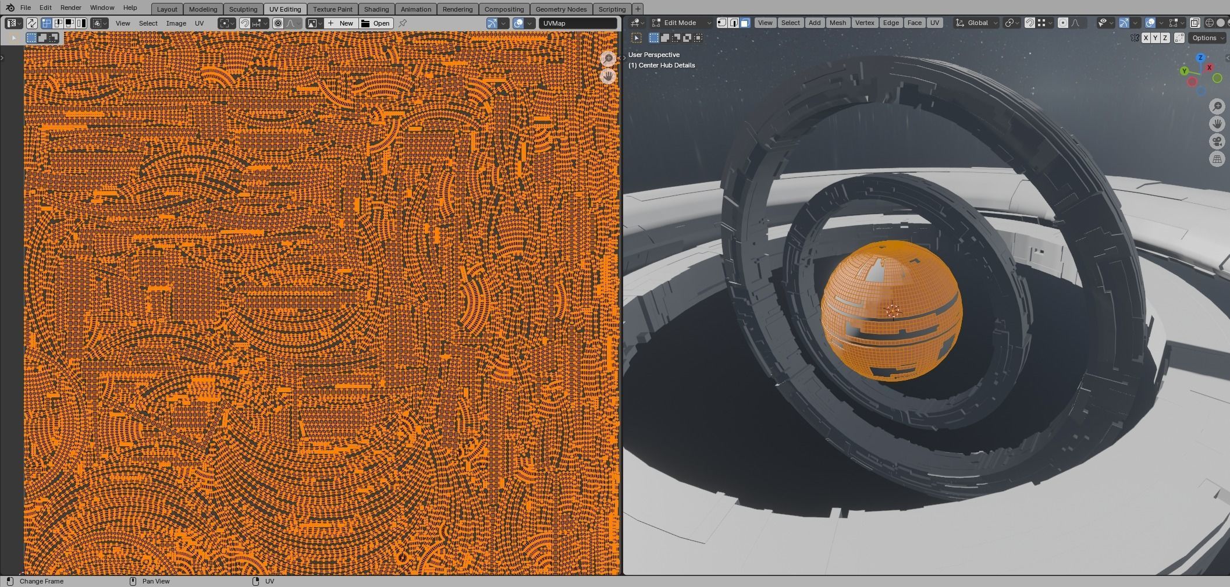This screenshot has width=1230, height=587.
Task: Open the Vertex menu
Action: [865, 23]
